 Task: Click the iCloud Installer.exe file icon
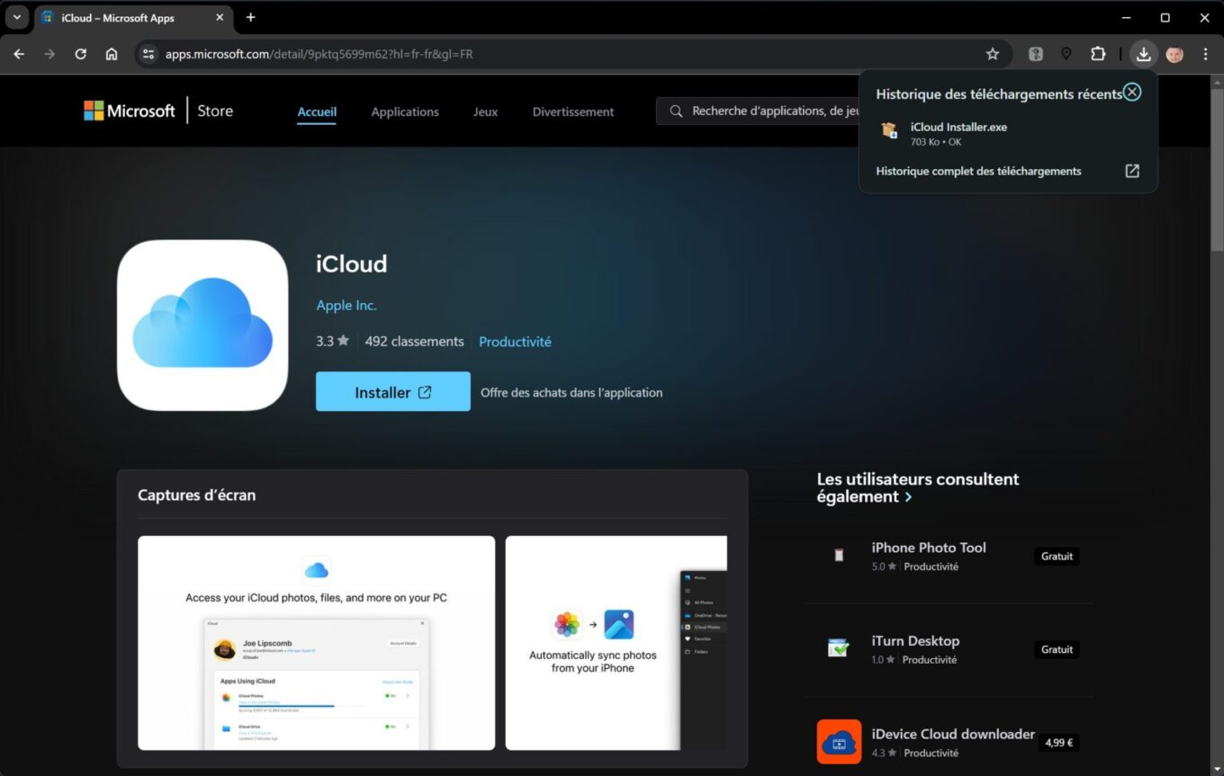tap(889, 131)
